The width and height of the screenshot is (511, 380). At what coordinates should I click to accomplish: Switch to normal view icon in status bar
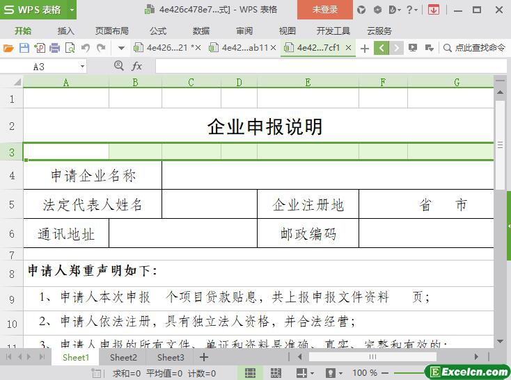point(251,373)
